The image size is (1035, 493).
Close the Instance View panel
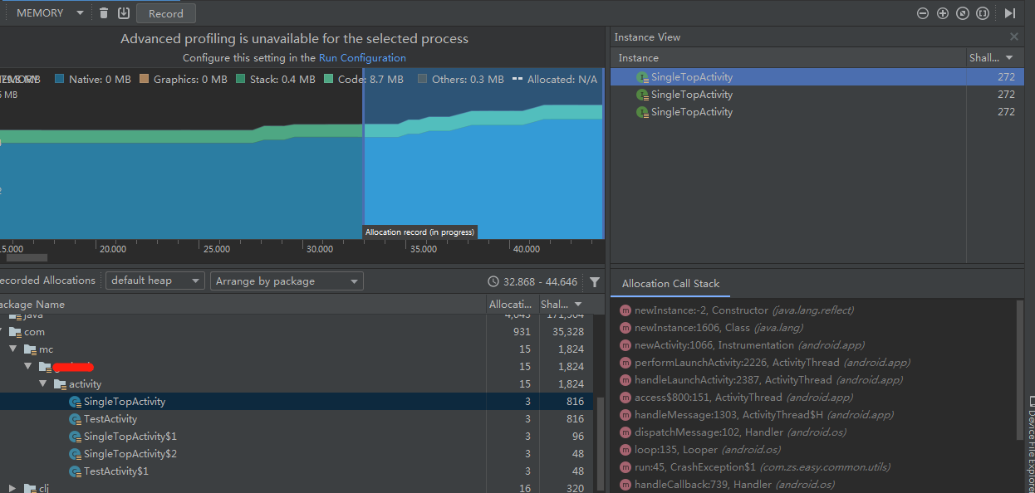point(1013,37)
